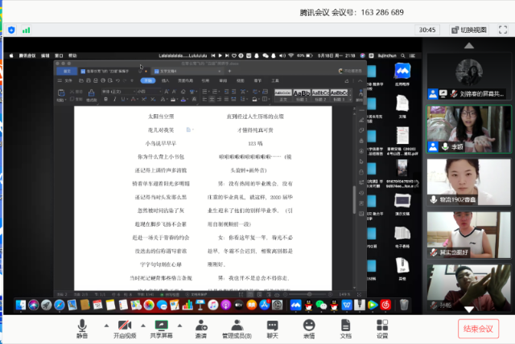Toggle Start Video (开启视频) camera
This screenshot has width=515, height=344.
tap(125, 330)
